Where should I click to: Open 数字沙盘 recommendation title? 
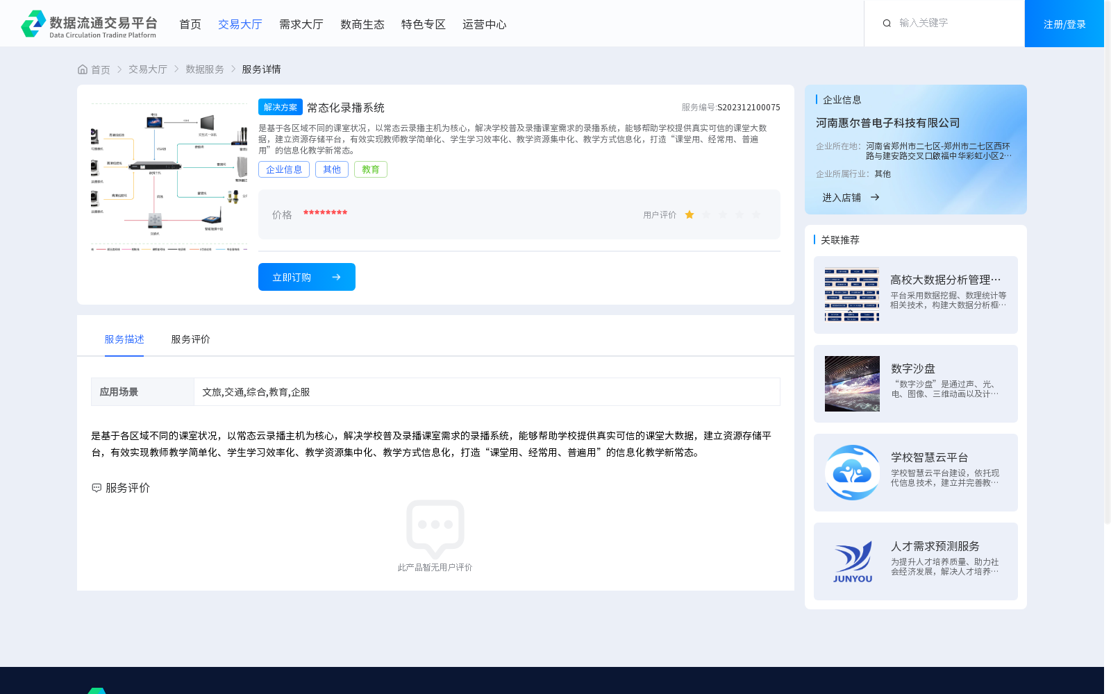913,369
